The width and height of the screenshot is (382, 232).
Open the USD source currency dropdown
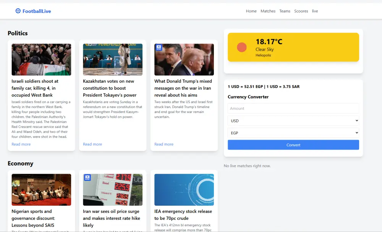[293, 121]
